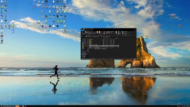The width and height of the screenshot is (190, 107).
Task: Switch Explorer to large icons view button
Action: pyautogui.click(x=135, y=59)
